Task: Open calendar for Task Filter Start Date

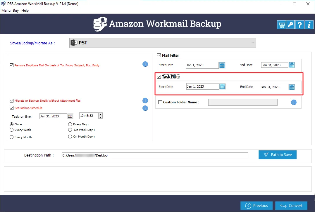Action: tap(222, 87)
